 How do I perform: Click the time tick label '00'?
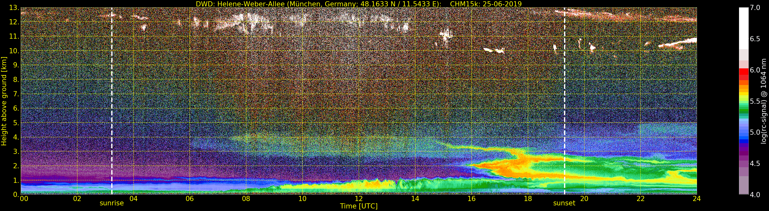click(24, 199)
